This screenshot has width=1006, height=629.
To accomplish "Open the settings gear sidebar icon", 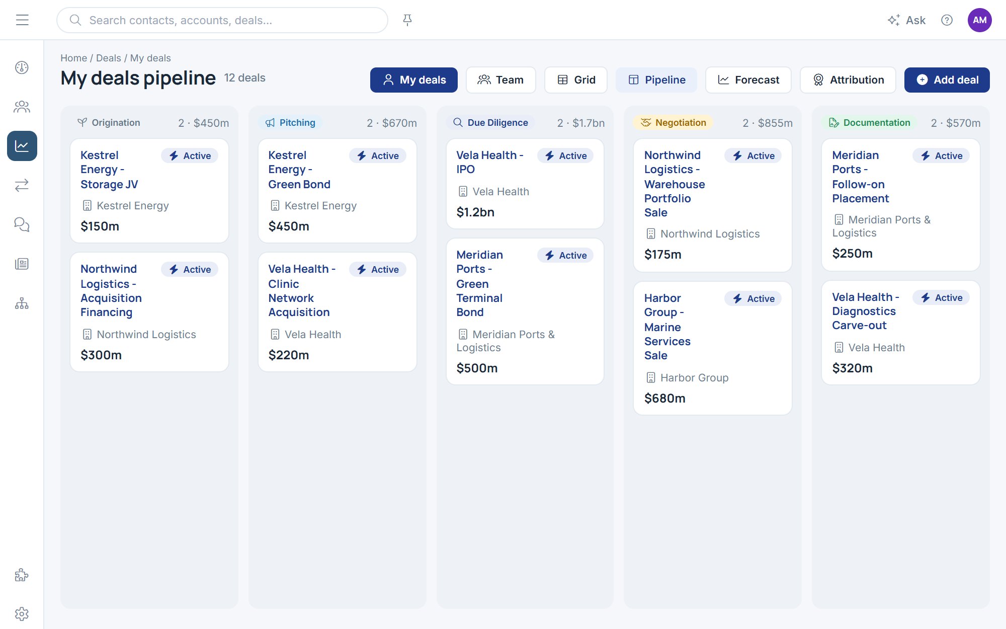I will tap(22, 614).
